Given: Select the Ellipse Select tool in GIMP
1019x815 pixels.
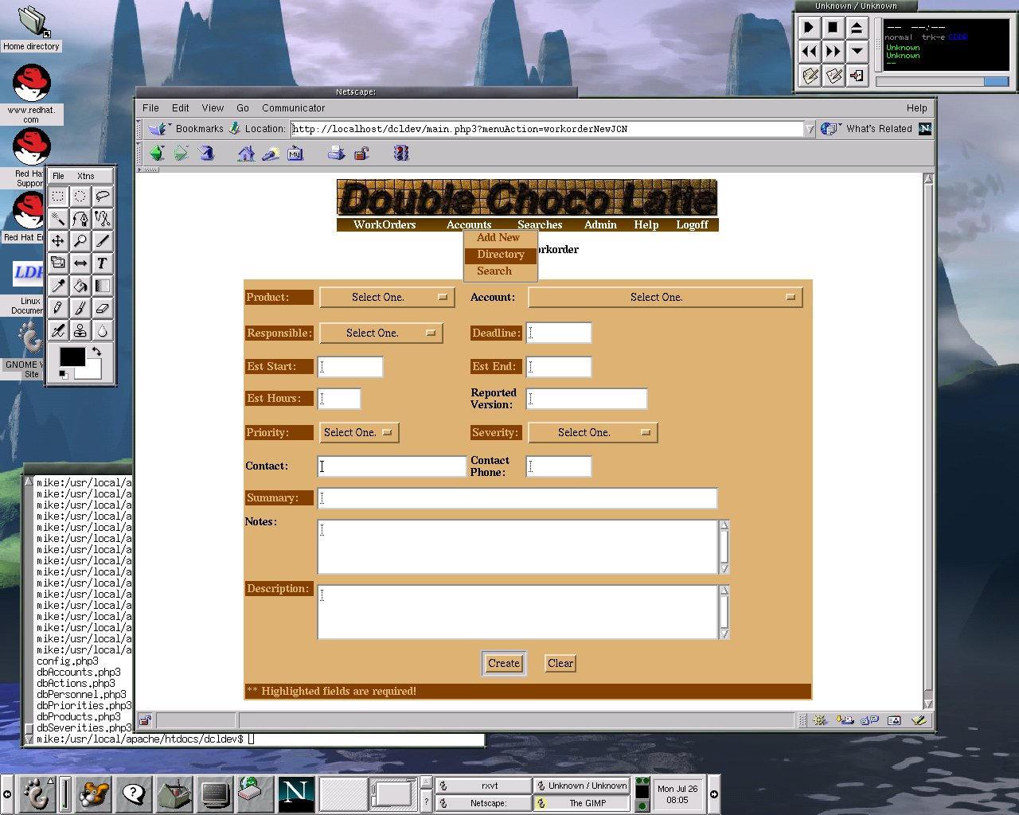Looking at the screenshot, I should click(x=80, y=196).
